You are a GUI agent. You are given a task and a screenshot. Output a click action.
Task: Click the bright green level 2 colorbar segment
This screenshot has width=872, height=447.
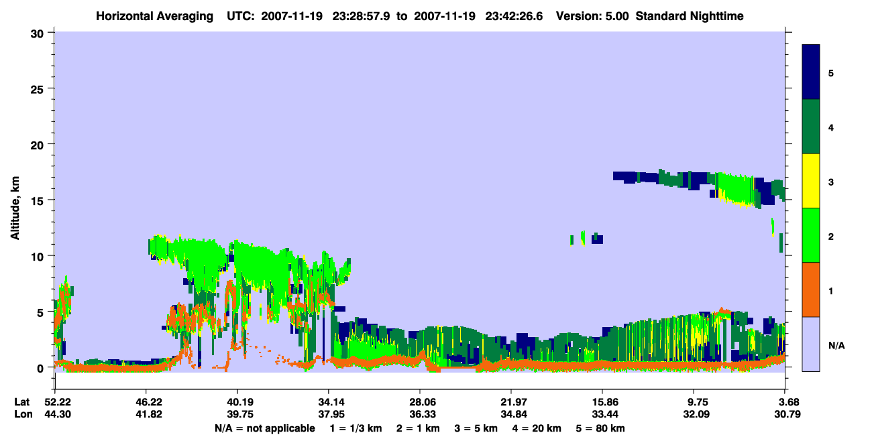click(811, 235)
